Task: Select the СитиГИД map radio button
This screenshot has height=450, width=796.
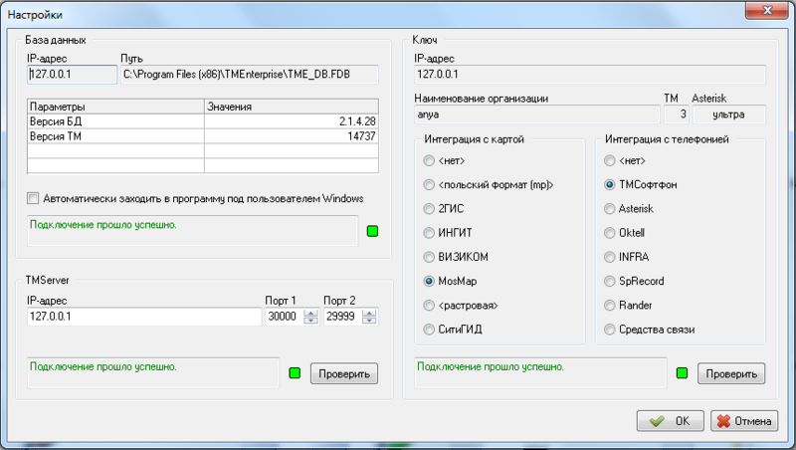Action: click(430, 329)
